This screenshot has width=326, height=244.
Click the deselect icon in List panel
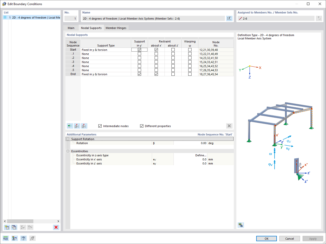(30, 227)
